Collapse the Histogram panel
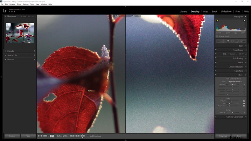 click(x=245, y=16)
